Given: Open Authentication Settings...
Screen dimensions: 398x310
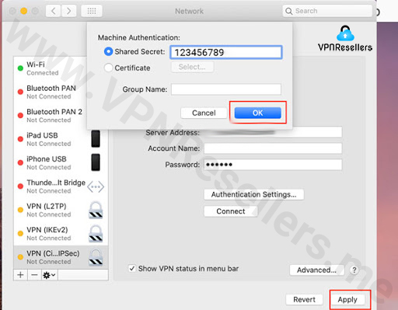Looking at the screenshot, I should pos(253,194).
